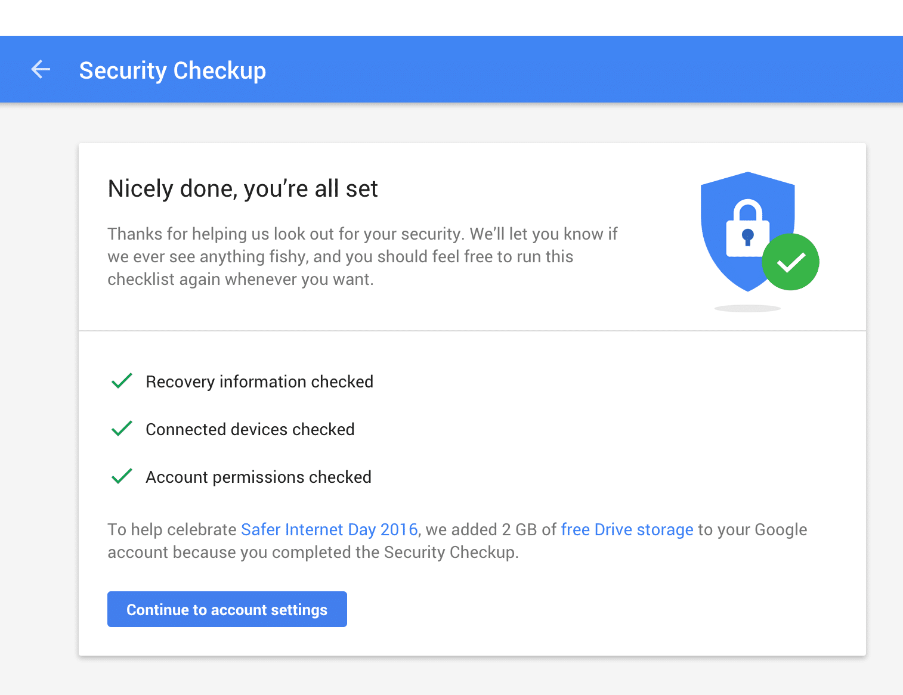Click the Recovery information checked label
Image resolution: width=903 pixels, height=695 pixels.
259,381
